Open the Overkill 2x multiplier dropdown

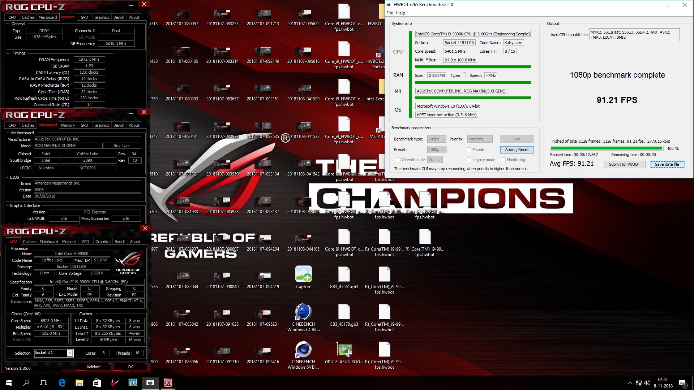click(x=435, y=160)
